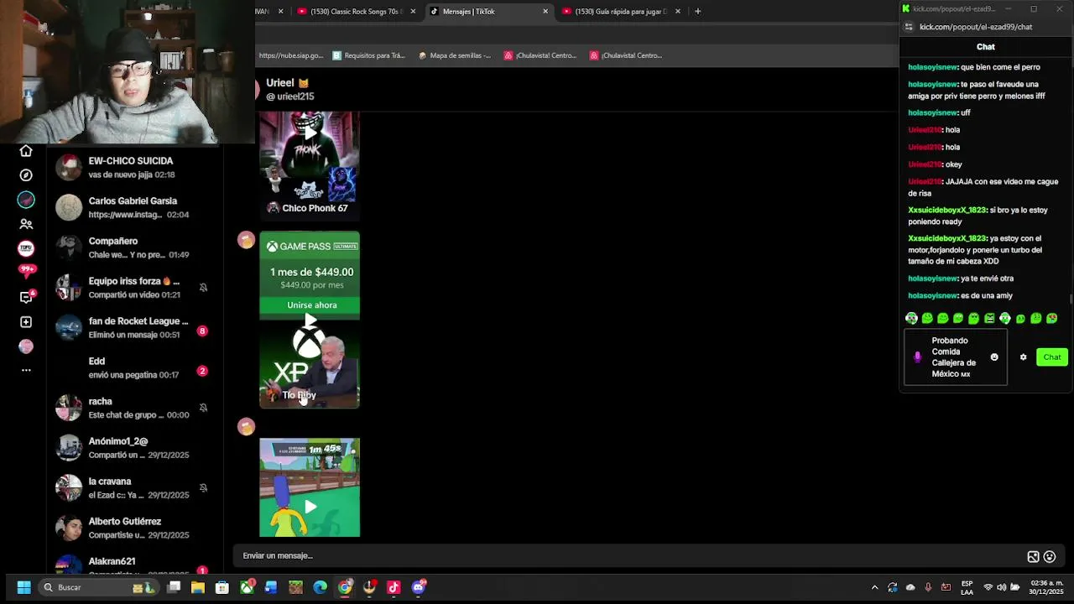Click the image attach icon in message box
1074x604 pixels.
point(1033,556)
